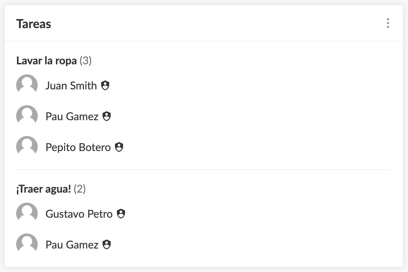Select Gustavo Petro's avatar picture
This screenshot has width=408, height=272.
click(27, 213)
